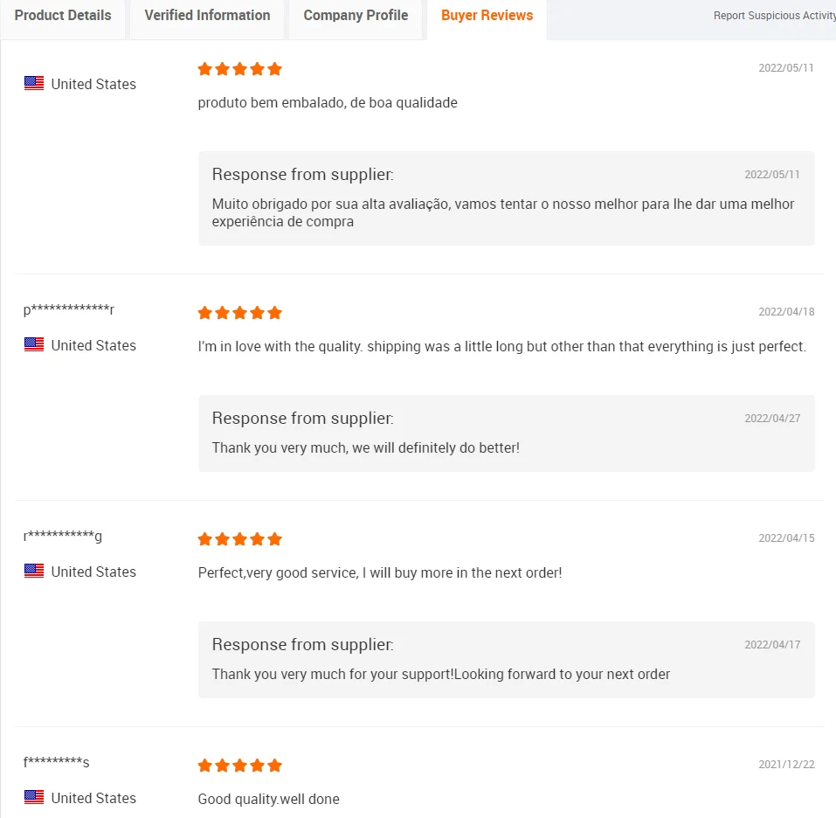The width and height of the screenshot is (836, 818).
Task: Click the 2022/04/17 supplier response date
Action: [772, 645]
